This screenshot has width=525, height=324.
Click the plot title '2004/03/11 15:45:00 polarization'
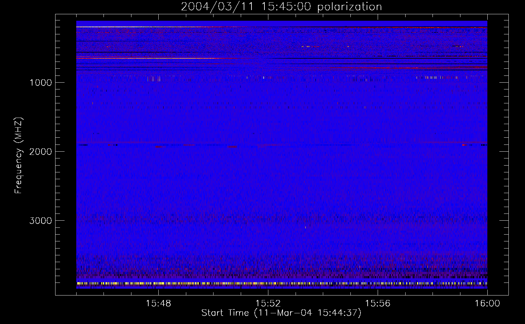[281, 7]
